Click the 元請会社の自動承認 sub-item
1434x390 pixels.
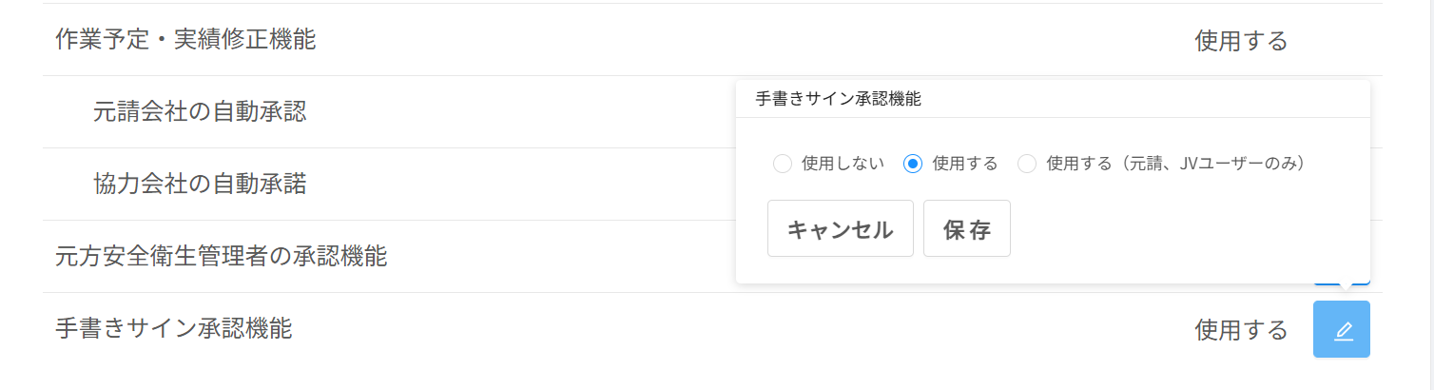click(x=200, y=112)
